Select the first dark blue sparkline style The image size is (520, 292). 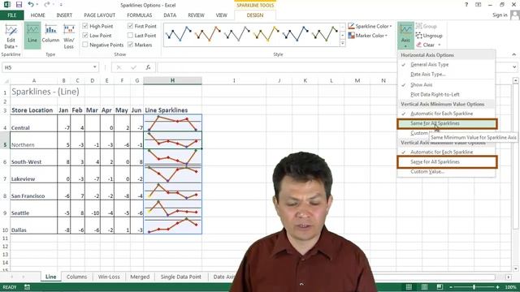179,34
